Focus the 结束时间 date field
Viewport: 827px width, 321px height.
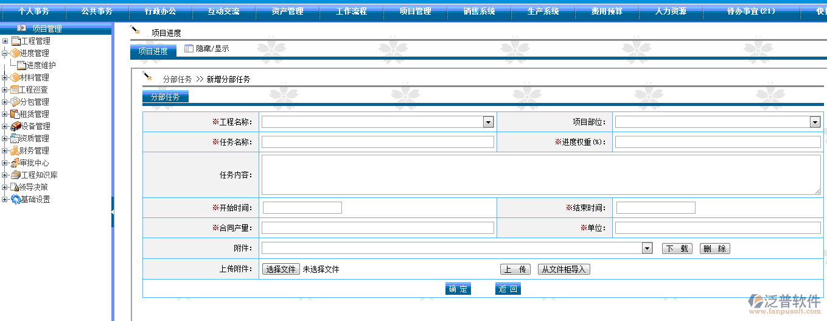click(656, 208)
